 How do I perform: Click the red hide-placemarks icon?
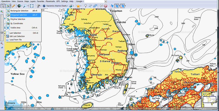click(106, 6)
